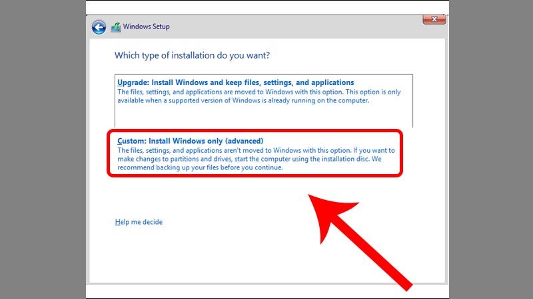533x299 pixels.
Task: Go back using the blue arrow button
Action: click(x=99, y=27)
